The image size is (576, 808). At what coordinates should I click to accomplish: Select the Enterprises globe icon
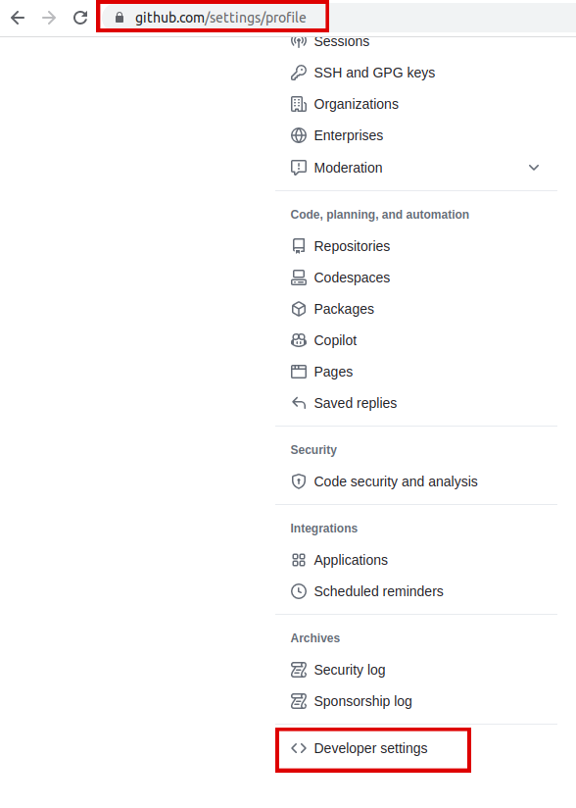click(298, 135)
